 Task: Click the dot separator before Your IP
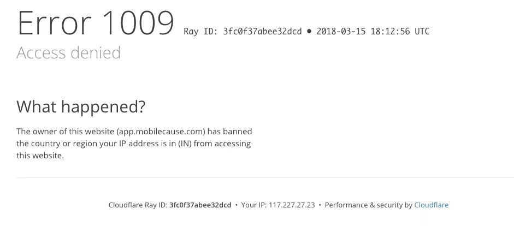[x=236, y=205]
